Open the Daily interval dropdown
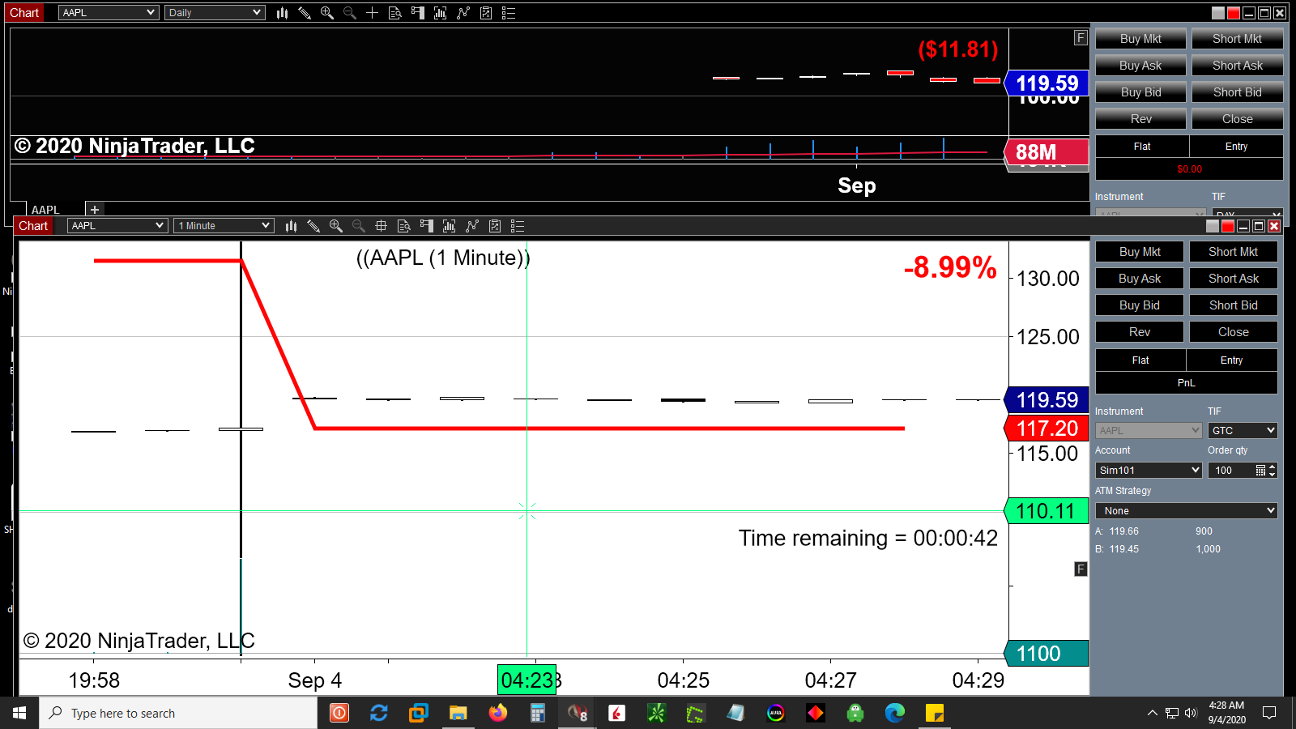The image size is (1296, 729). click(215, 13)
